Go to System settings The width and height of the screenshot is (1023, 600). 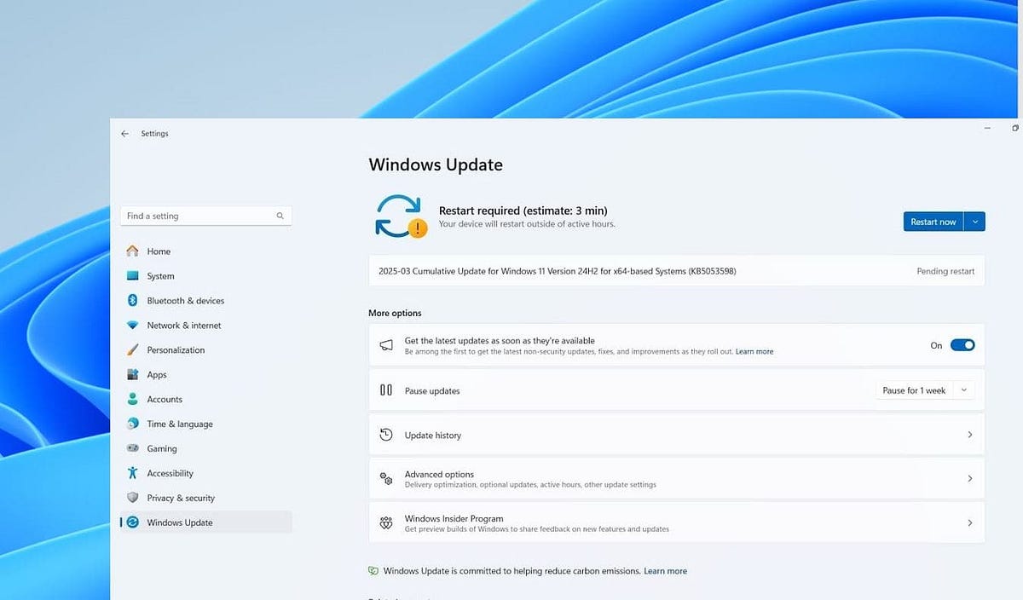coord(205,276)
